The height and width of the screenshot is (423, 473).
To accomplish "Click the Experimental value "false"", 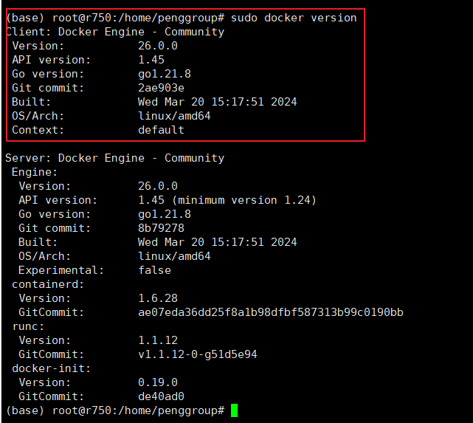I will [x=154, y=270].
